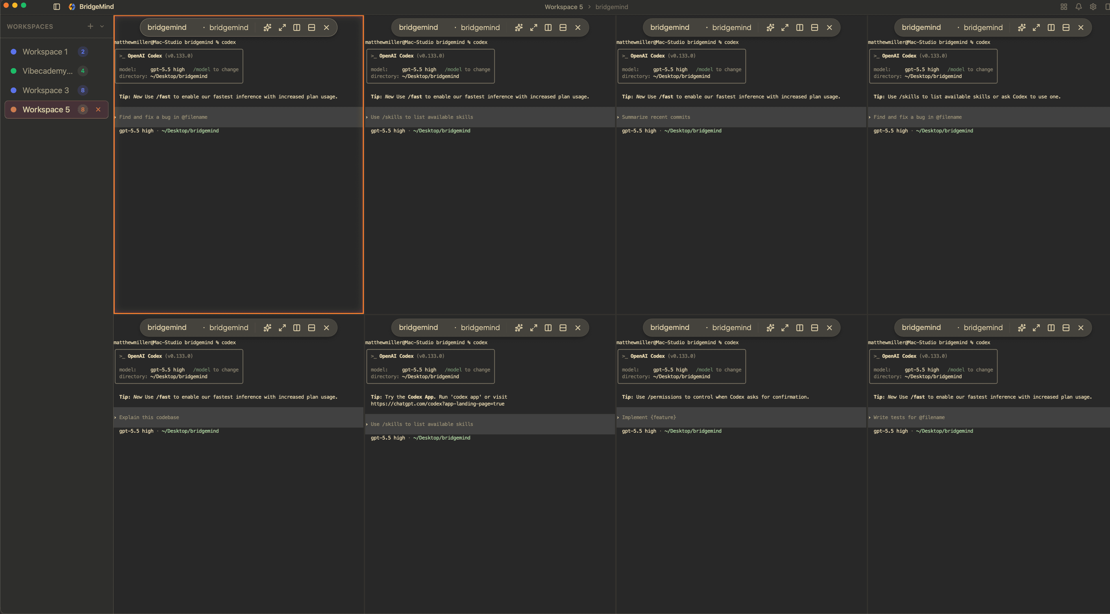Select Workspace 3 in the sidebar
The image size is (1110, 614).
pos(56,90)
